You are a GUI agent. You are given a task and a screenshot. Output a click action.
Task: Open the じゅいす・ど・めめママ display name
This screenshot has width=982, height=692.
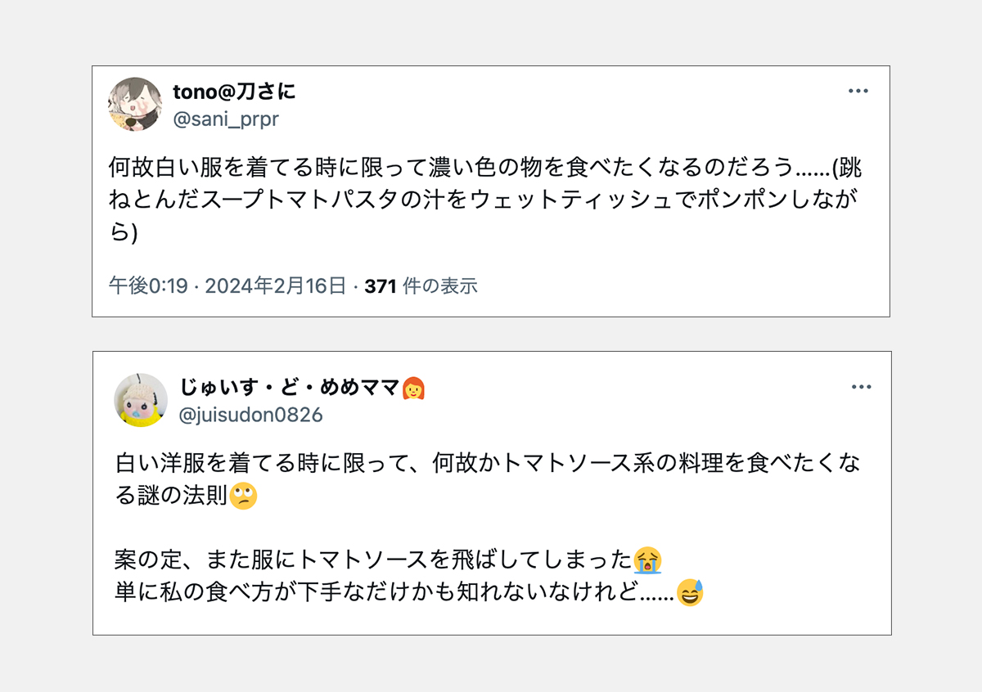pyautogui.click(x=289, y=388)
